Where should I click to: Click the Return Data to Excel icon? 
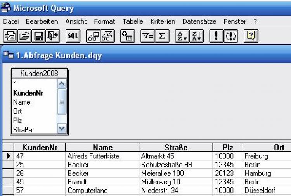coord(53,36)
